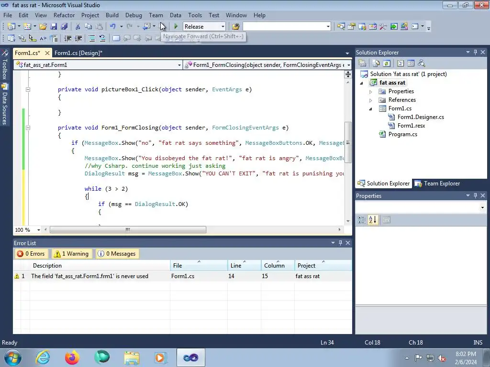
Task: Toggle auto-hide pin on Properties panel
Action: pyautogui.click(x=475, y=195)
